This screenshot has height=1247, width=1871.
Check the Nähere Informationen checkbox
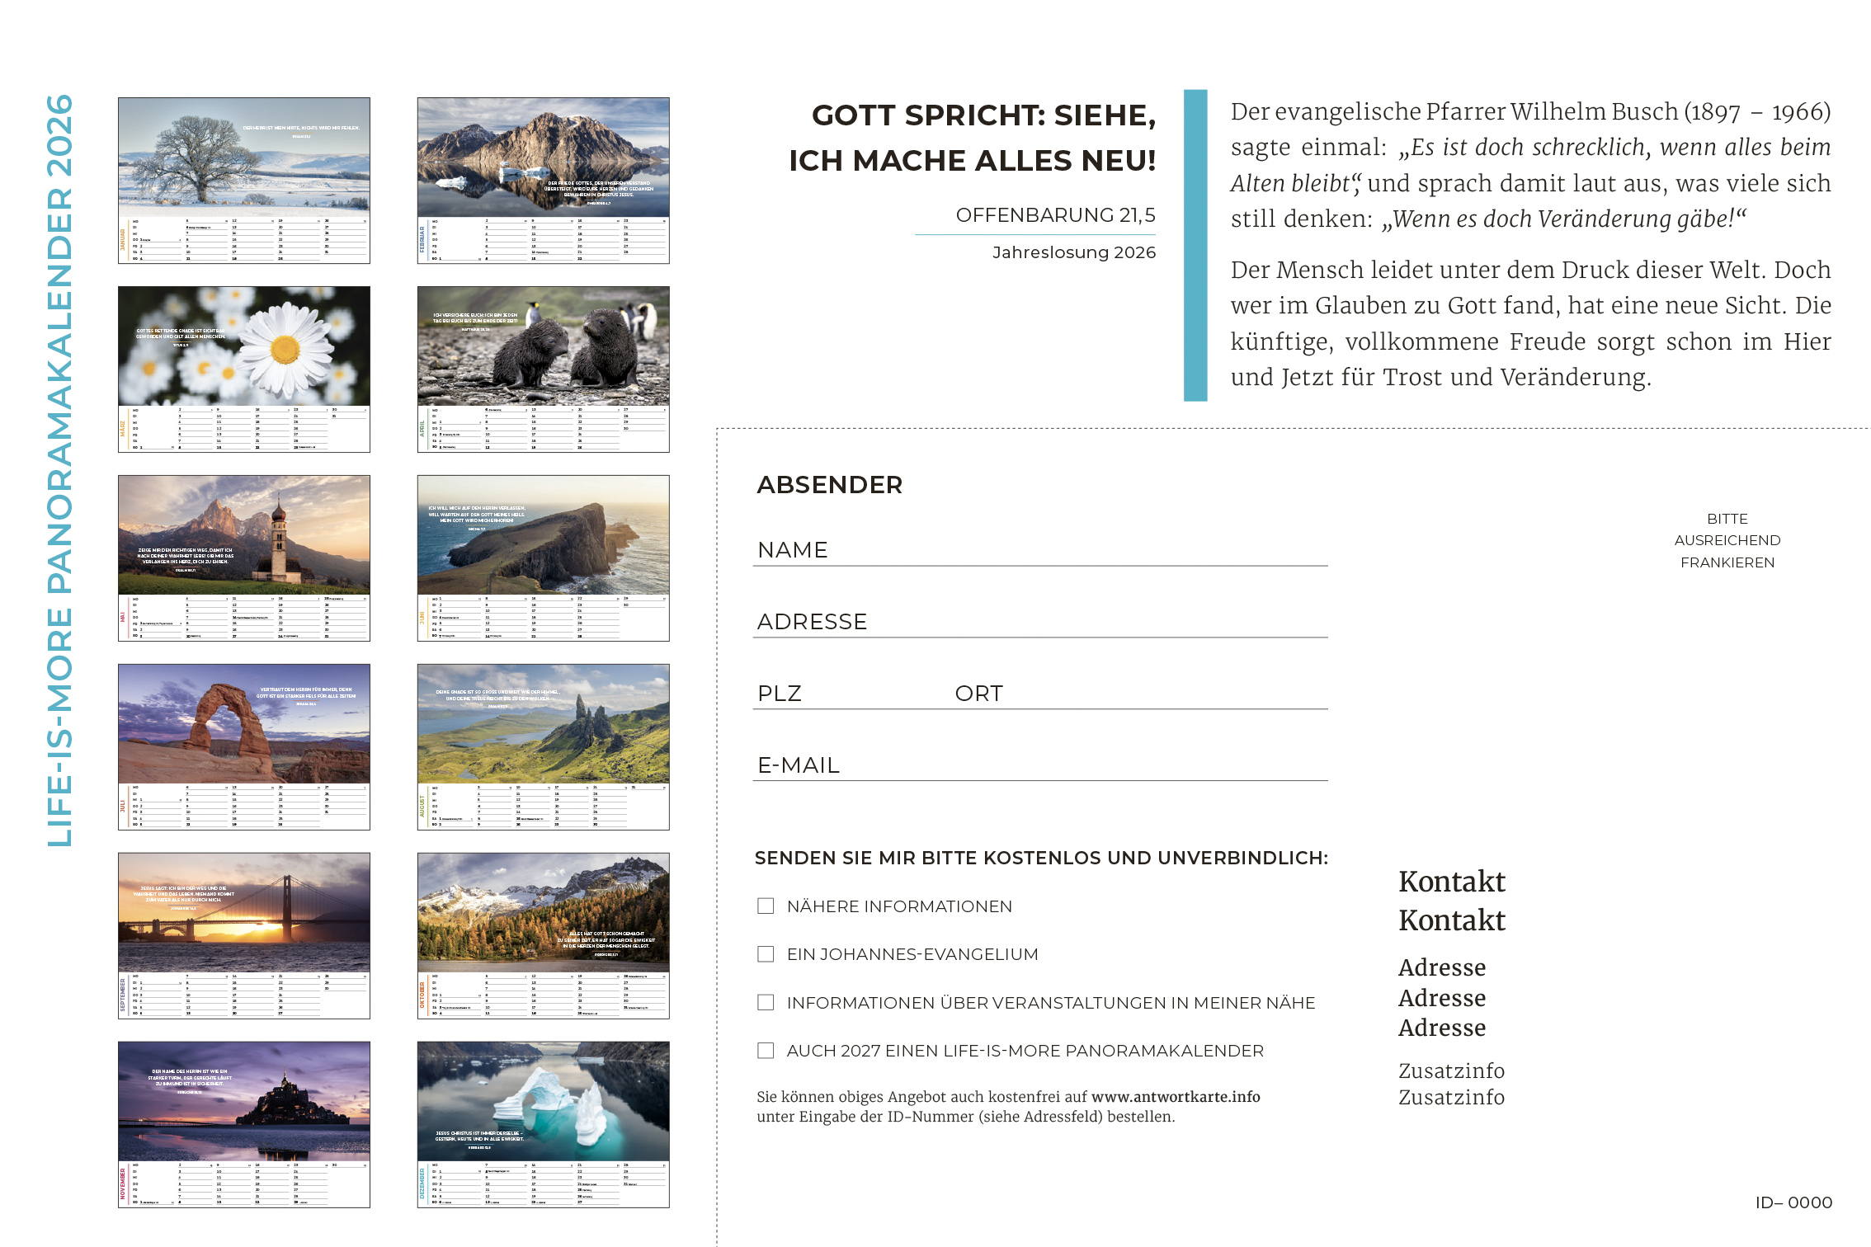[766, 906]
